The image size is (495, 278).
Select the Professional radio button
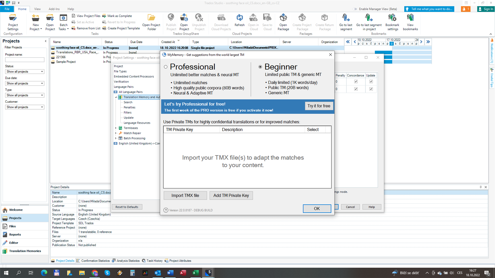coord(166,67)
